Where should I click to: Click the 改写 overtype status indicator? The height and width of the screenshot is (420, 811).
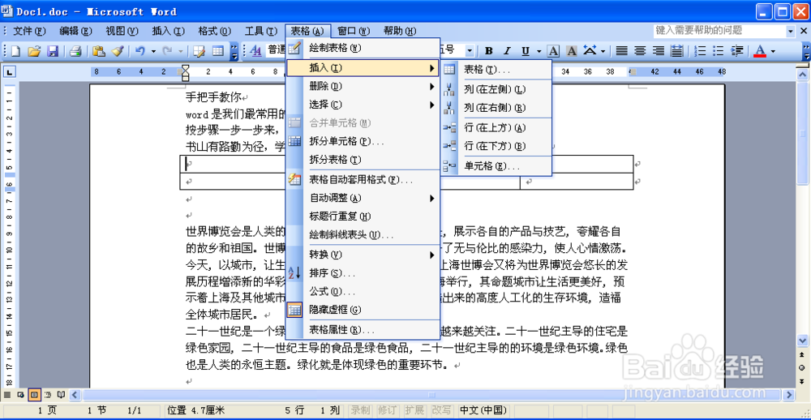[441, 410]
